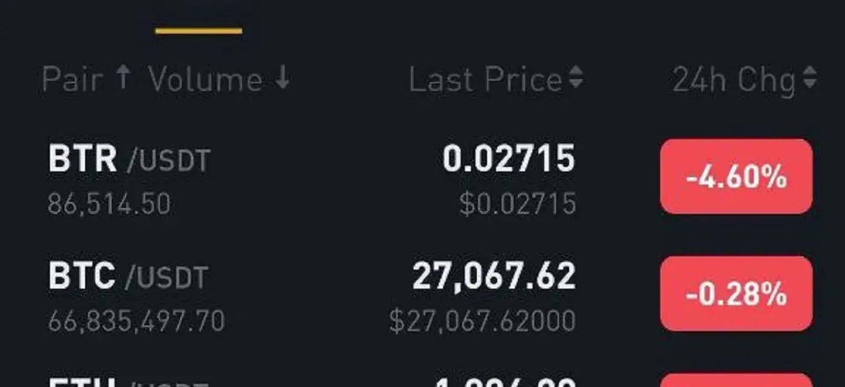Click the sort arrows beside 24h Chg
The height and width of the screenshot is (387, 845).
[810, 78]
